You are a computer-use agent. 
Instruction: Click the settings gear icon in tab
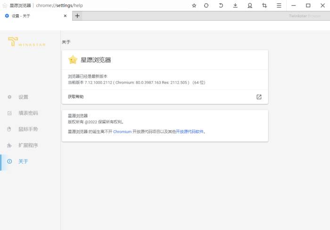tap(7, 16)
